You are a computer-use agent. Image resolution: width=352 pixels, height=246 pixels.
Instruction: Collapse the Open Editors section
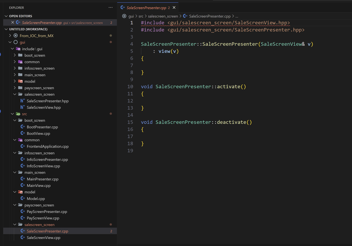6,16
